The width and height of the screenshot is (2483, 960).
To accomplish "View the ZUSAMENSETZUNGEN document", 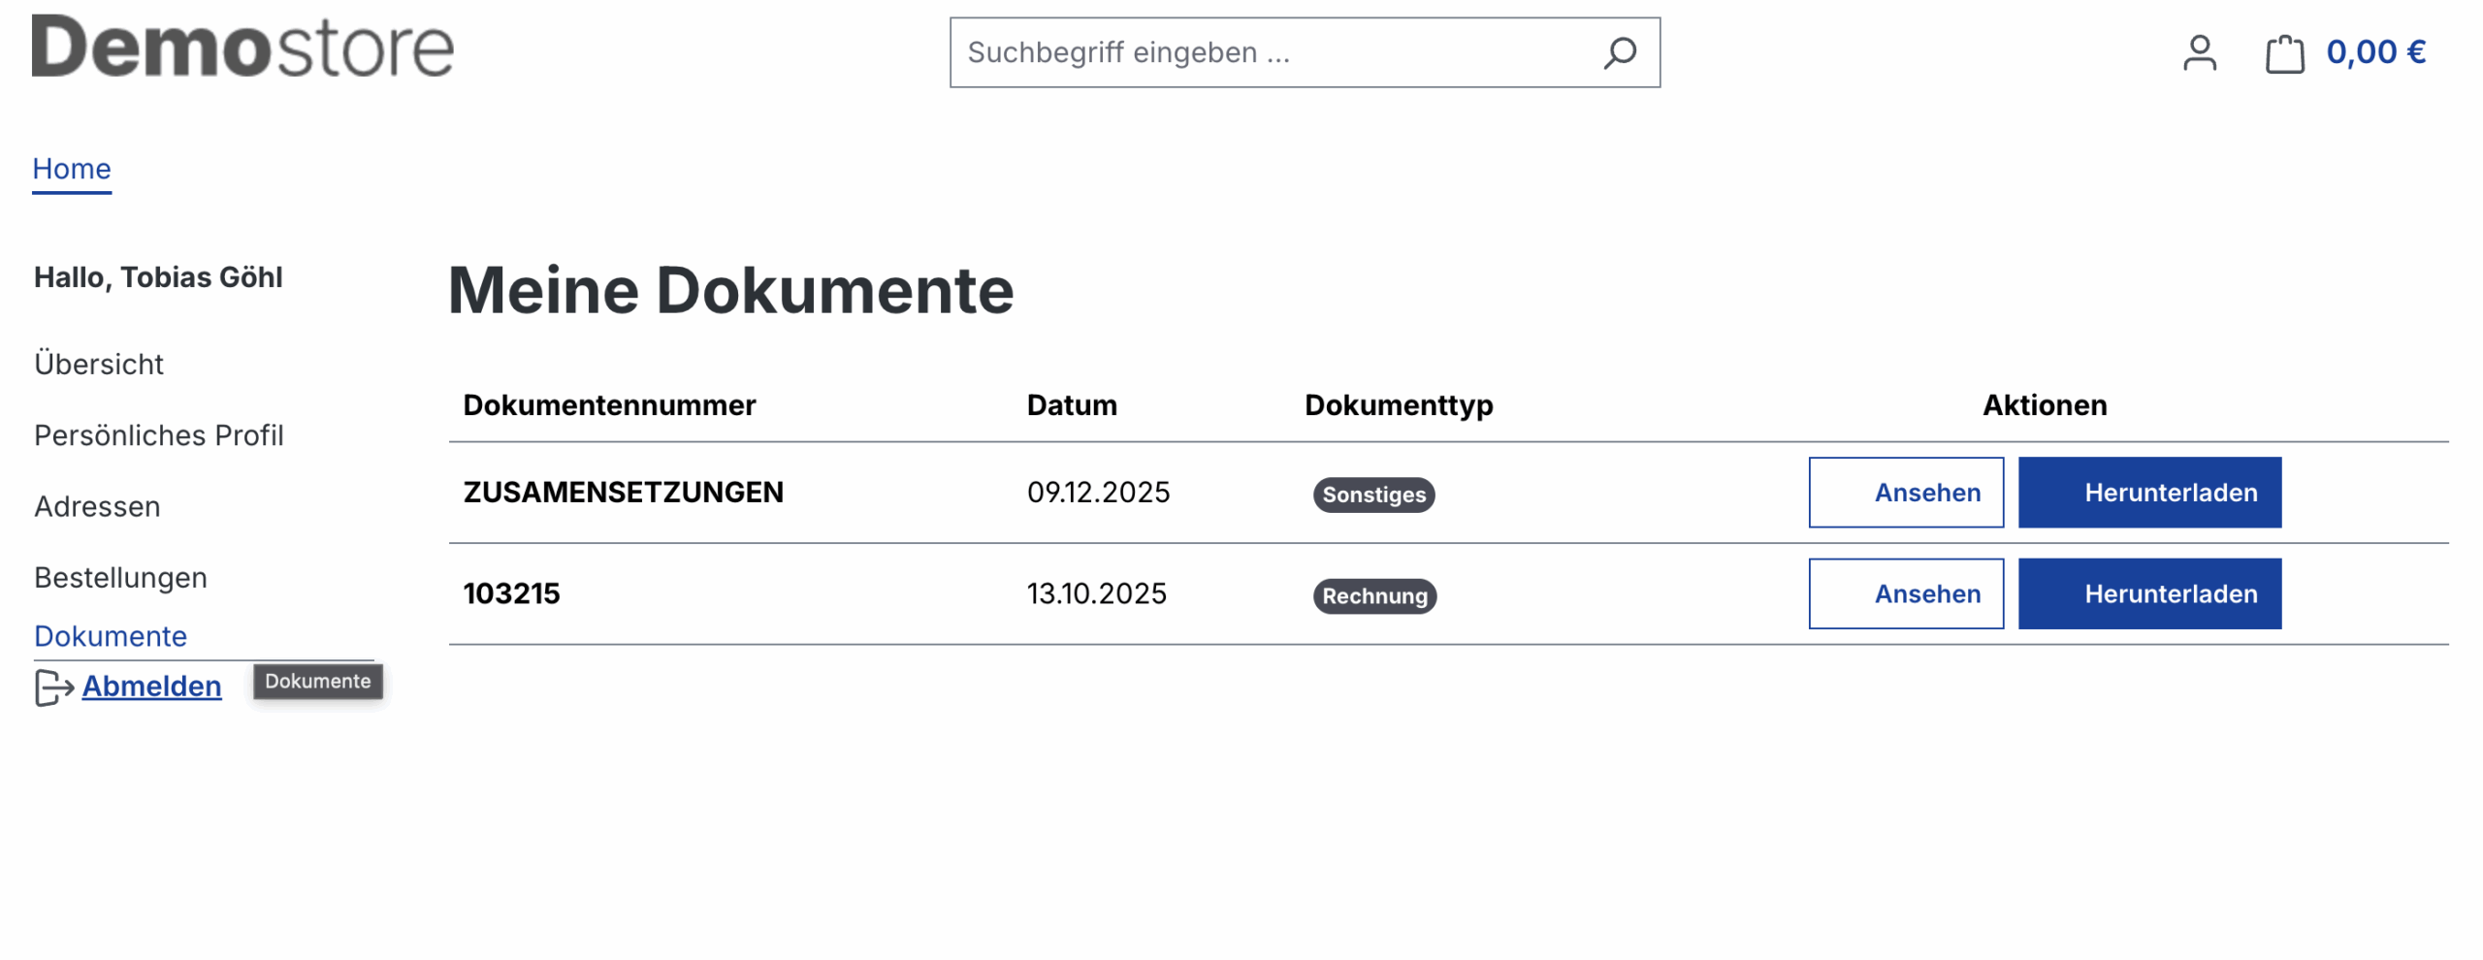I will pos(1905,493).
